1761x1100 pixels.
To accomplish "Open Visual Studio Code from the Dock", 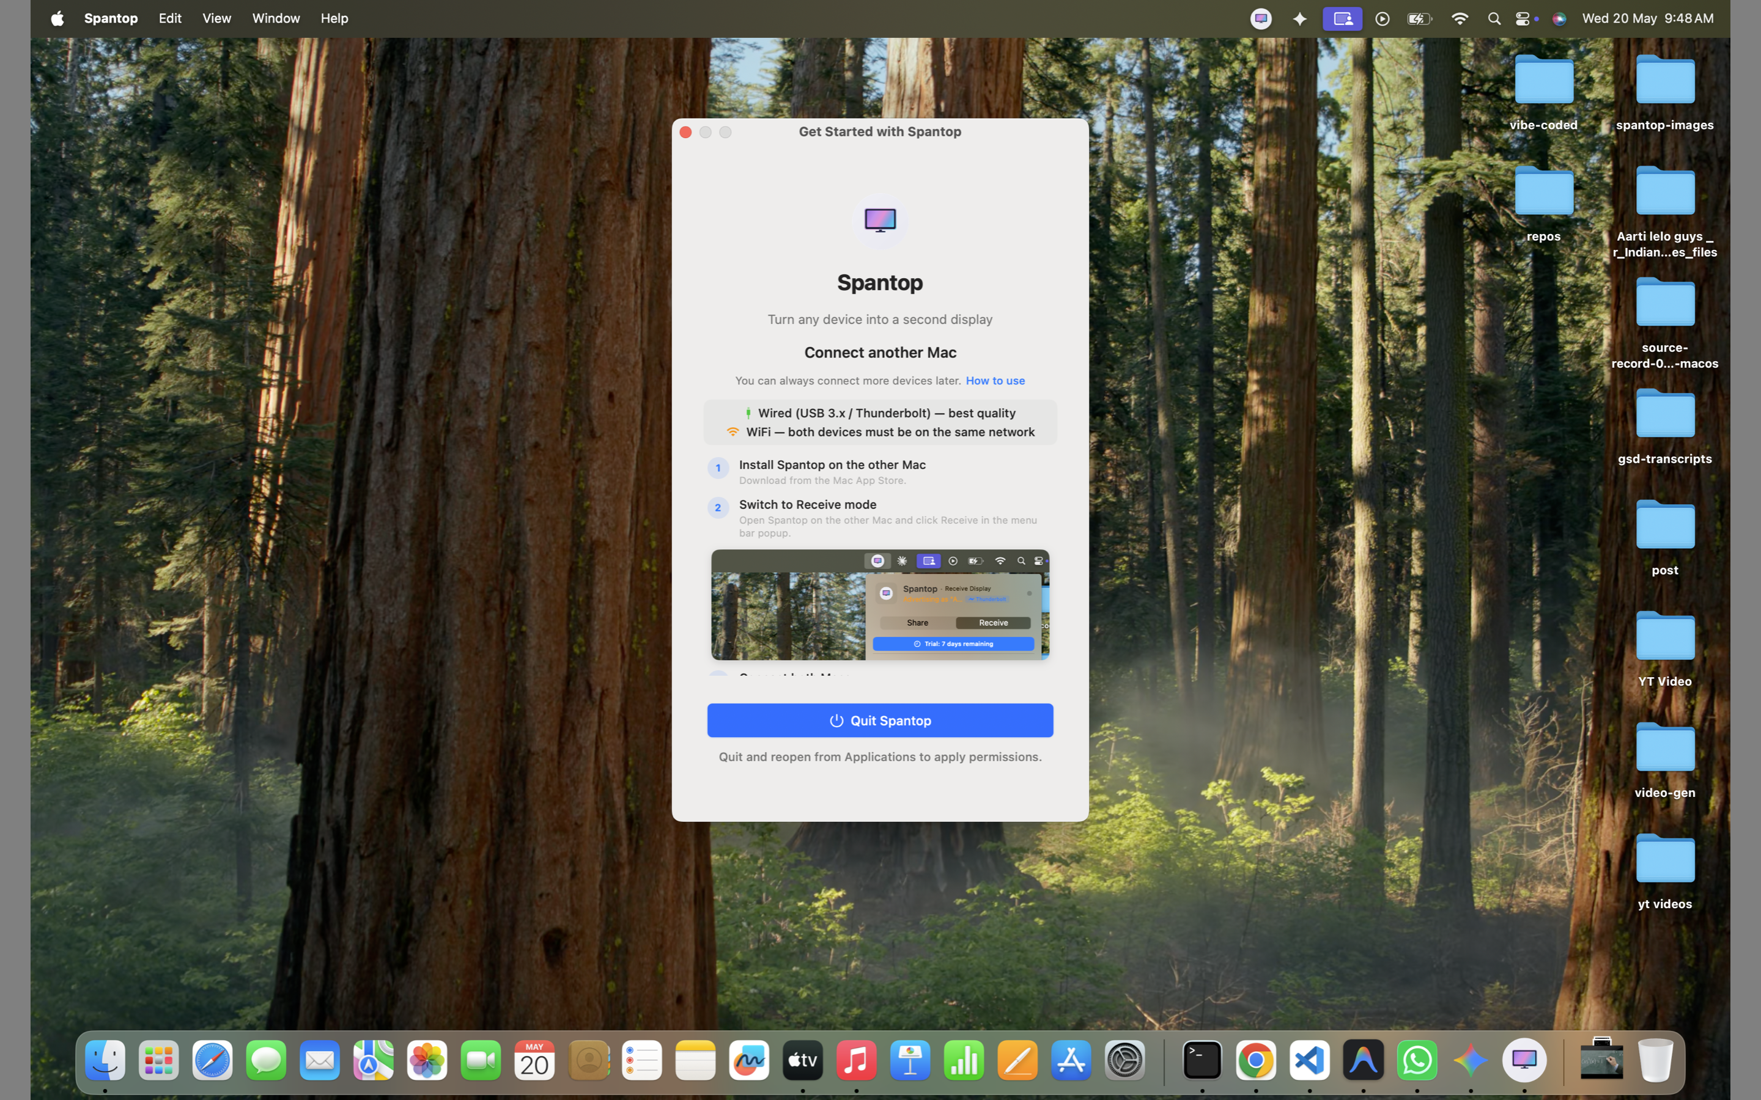I will tap(1310, 1060).
